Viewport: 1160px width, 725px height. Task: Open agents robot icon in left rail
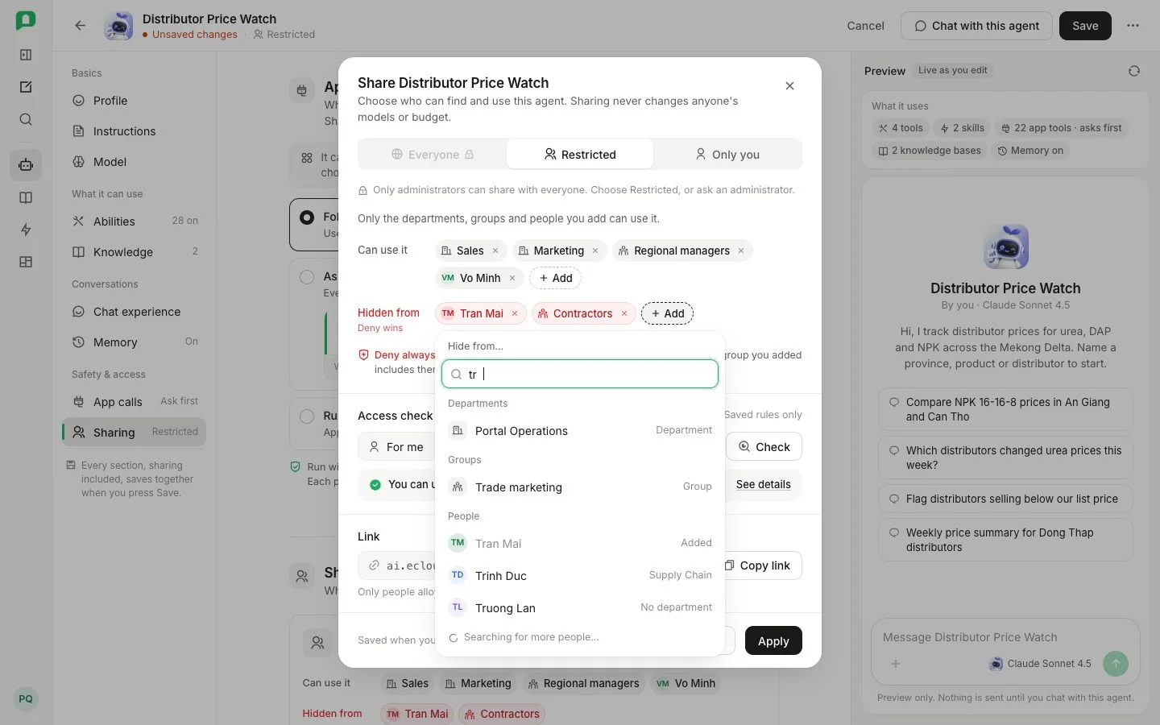tap(26, 165)
